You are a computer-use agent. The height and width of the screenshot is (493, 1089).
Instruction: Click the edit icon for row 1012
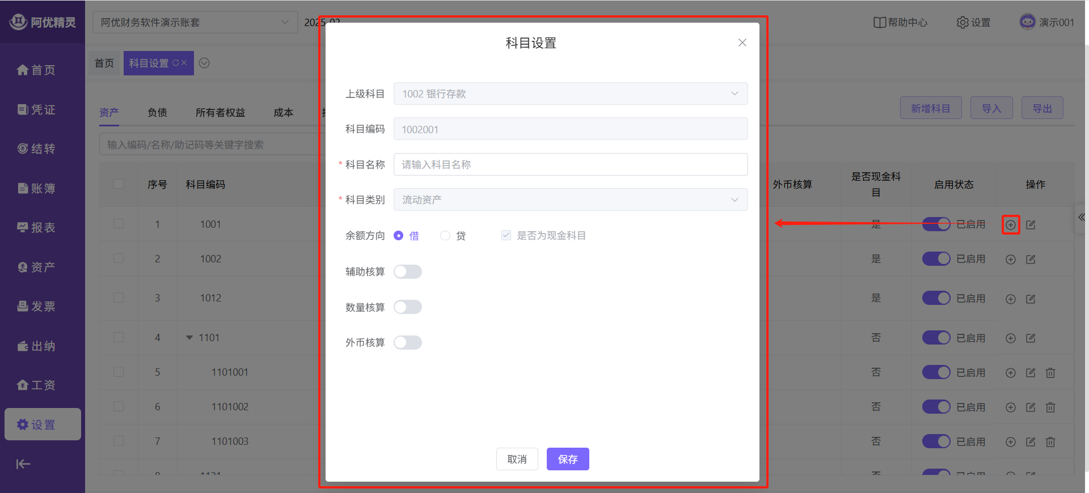click(1031, 299)
